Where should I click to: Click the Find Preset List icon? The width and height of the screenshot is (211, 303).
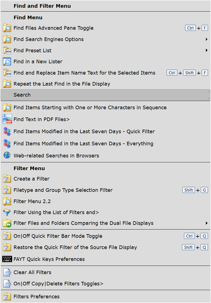point(7,51)
